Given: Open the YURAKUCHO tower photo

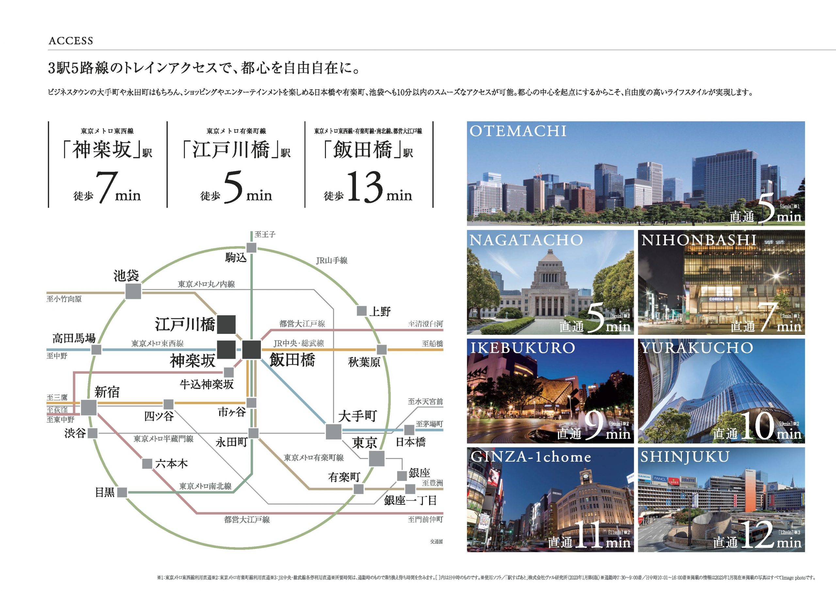Looking at the screenshot, I should coord(721,391).
